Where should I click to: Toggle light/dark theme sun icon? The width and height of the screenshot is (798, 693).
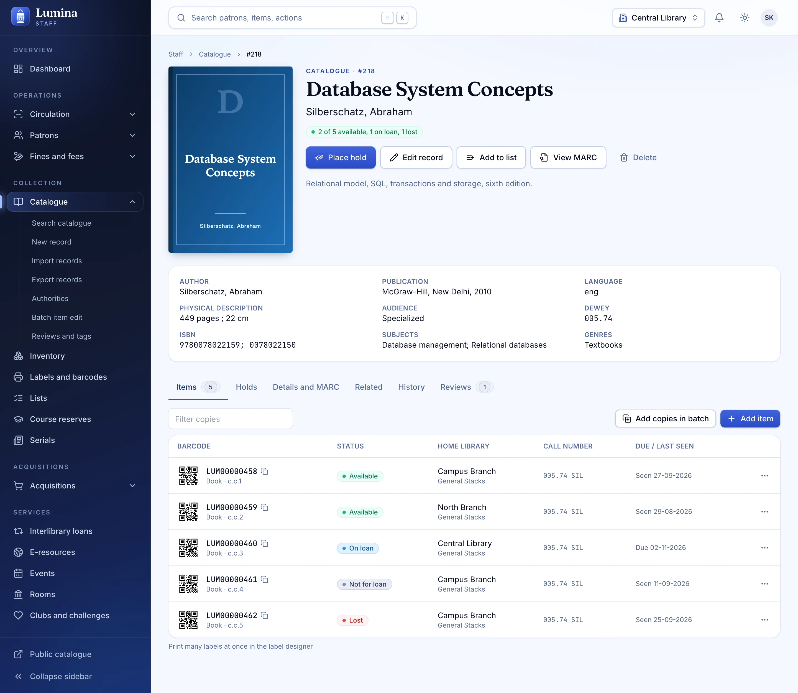click(x=745, y=18)
